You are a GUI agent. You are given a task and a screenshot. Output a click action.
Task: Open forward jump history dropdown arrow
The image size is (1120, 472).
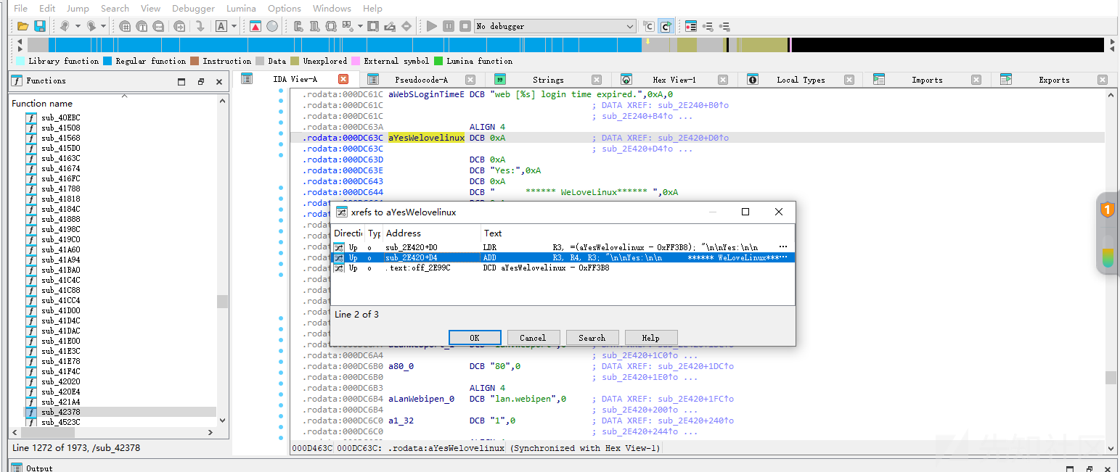[104, 26]
